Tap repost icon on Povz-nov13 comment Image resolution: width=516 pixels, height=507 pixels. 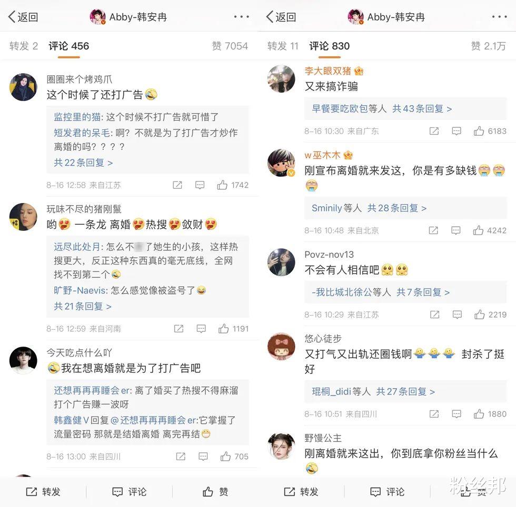[435, 315]
